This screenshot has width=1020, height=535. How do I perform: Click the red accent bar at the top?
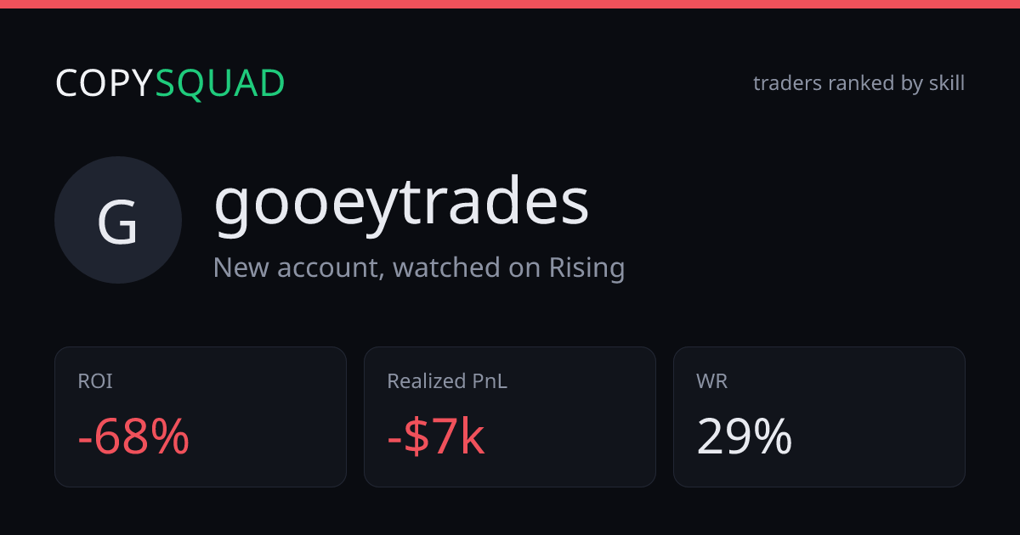click(510, 4)
